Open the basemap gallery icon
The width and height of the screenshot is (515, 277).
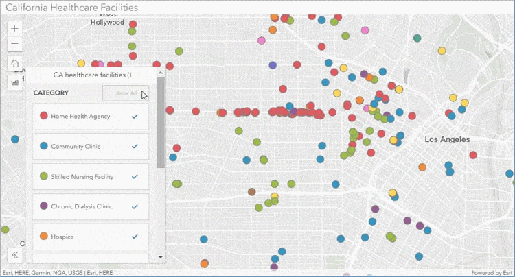click(15, 82)
